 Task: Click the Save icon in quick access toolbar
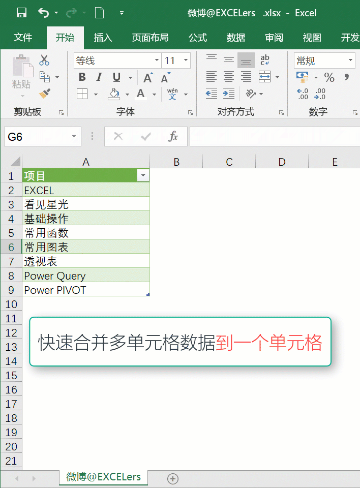click(21, 13)
